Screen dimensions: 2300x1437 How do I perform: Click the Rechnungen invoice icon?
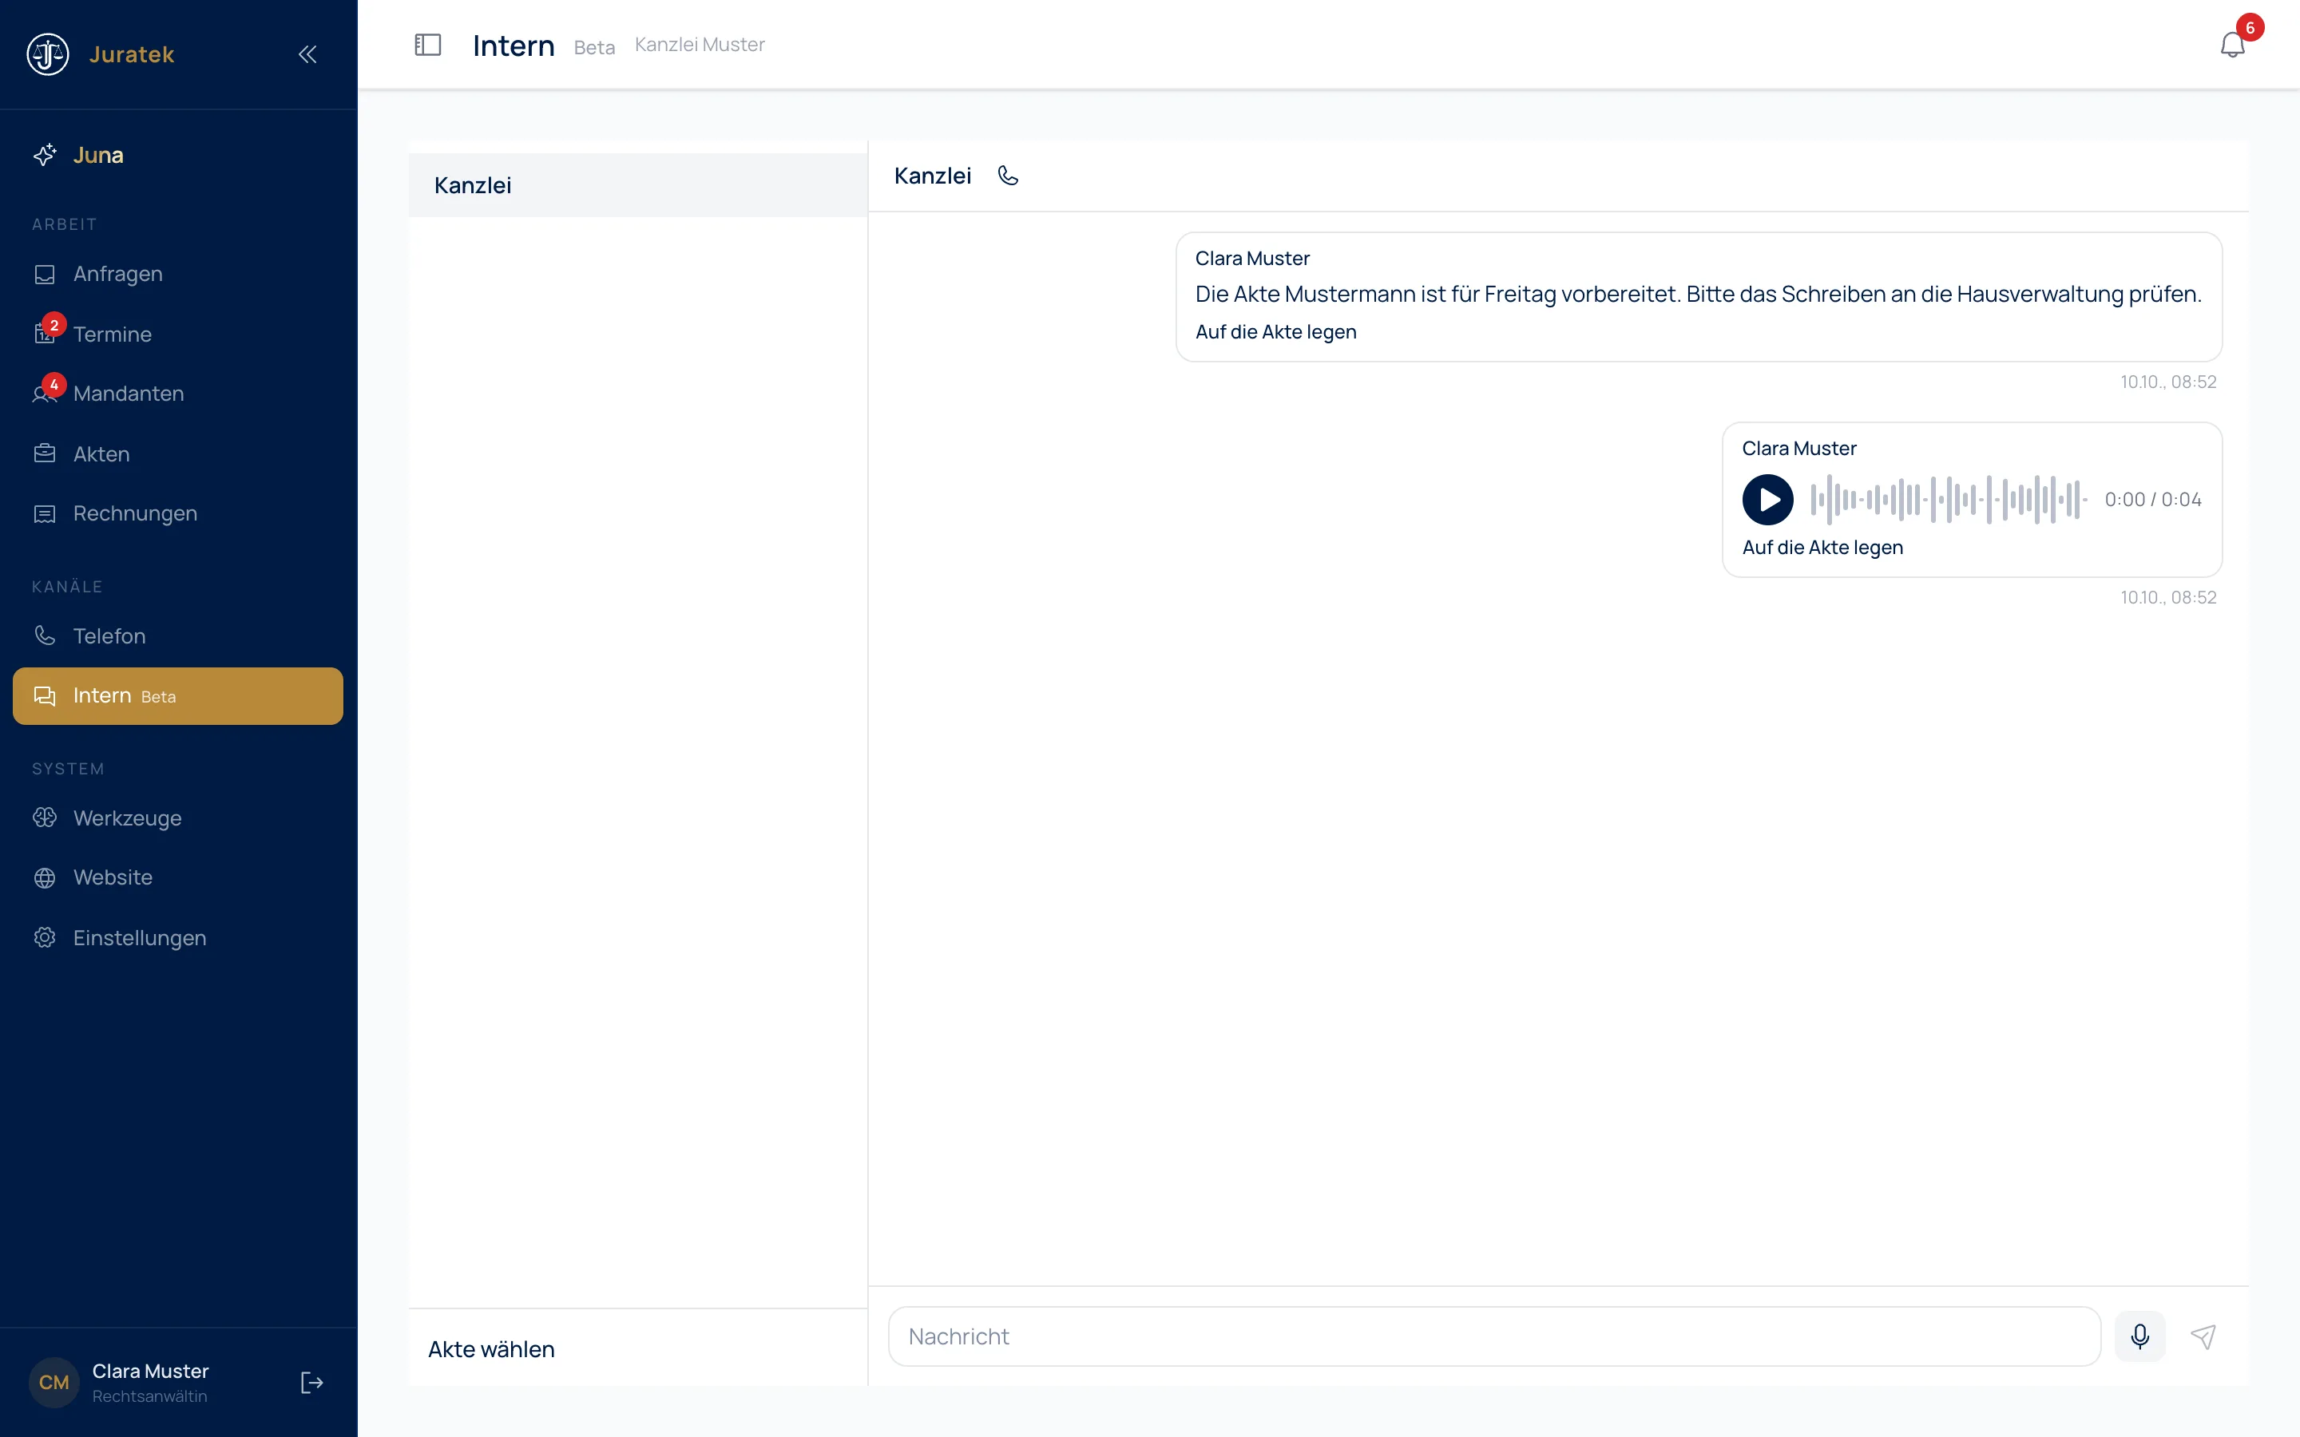coord(45,514)
